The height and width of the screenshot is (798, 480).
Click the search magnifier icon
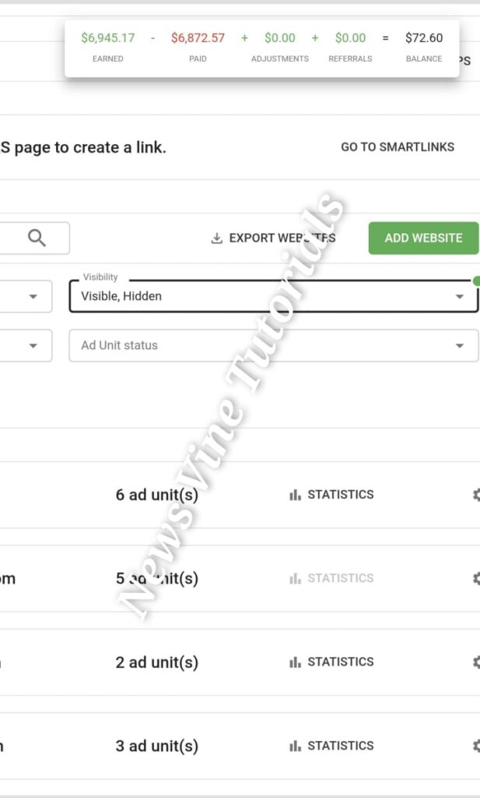point(37,238)
